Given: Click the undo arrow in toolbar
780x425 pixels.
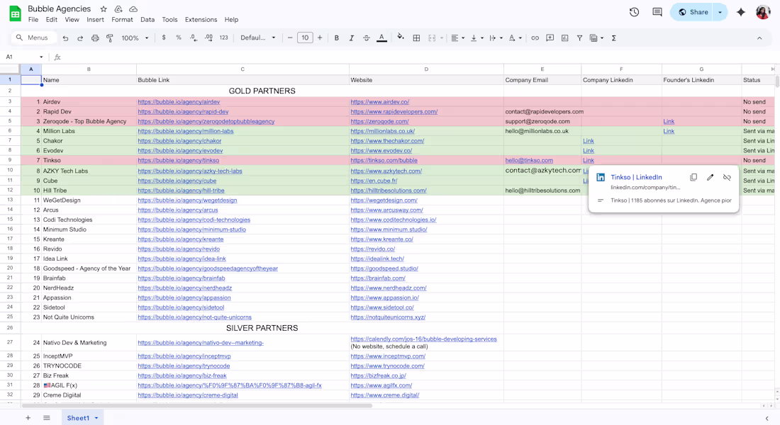Looking at the screenshot, I should click(x=65, y=38).
